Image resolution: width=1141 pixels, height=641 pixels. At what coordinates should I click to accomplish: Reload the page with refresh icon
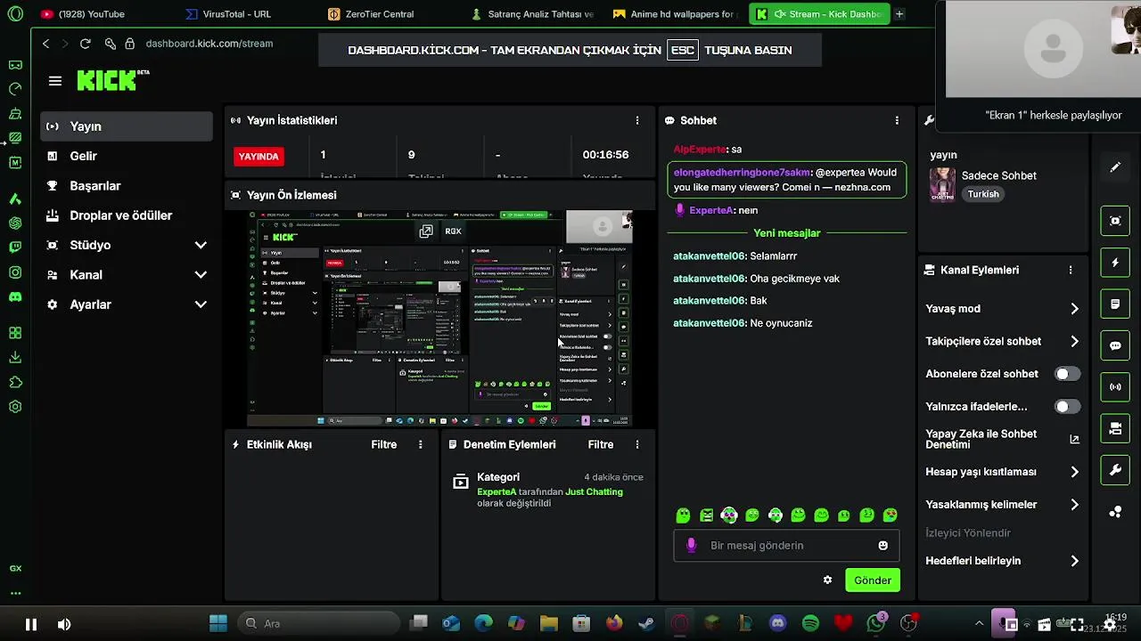(85, 44)
